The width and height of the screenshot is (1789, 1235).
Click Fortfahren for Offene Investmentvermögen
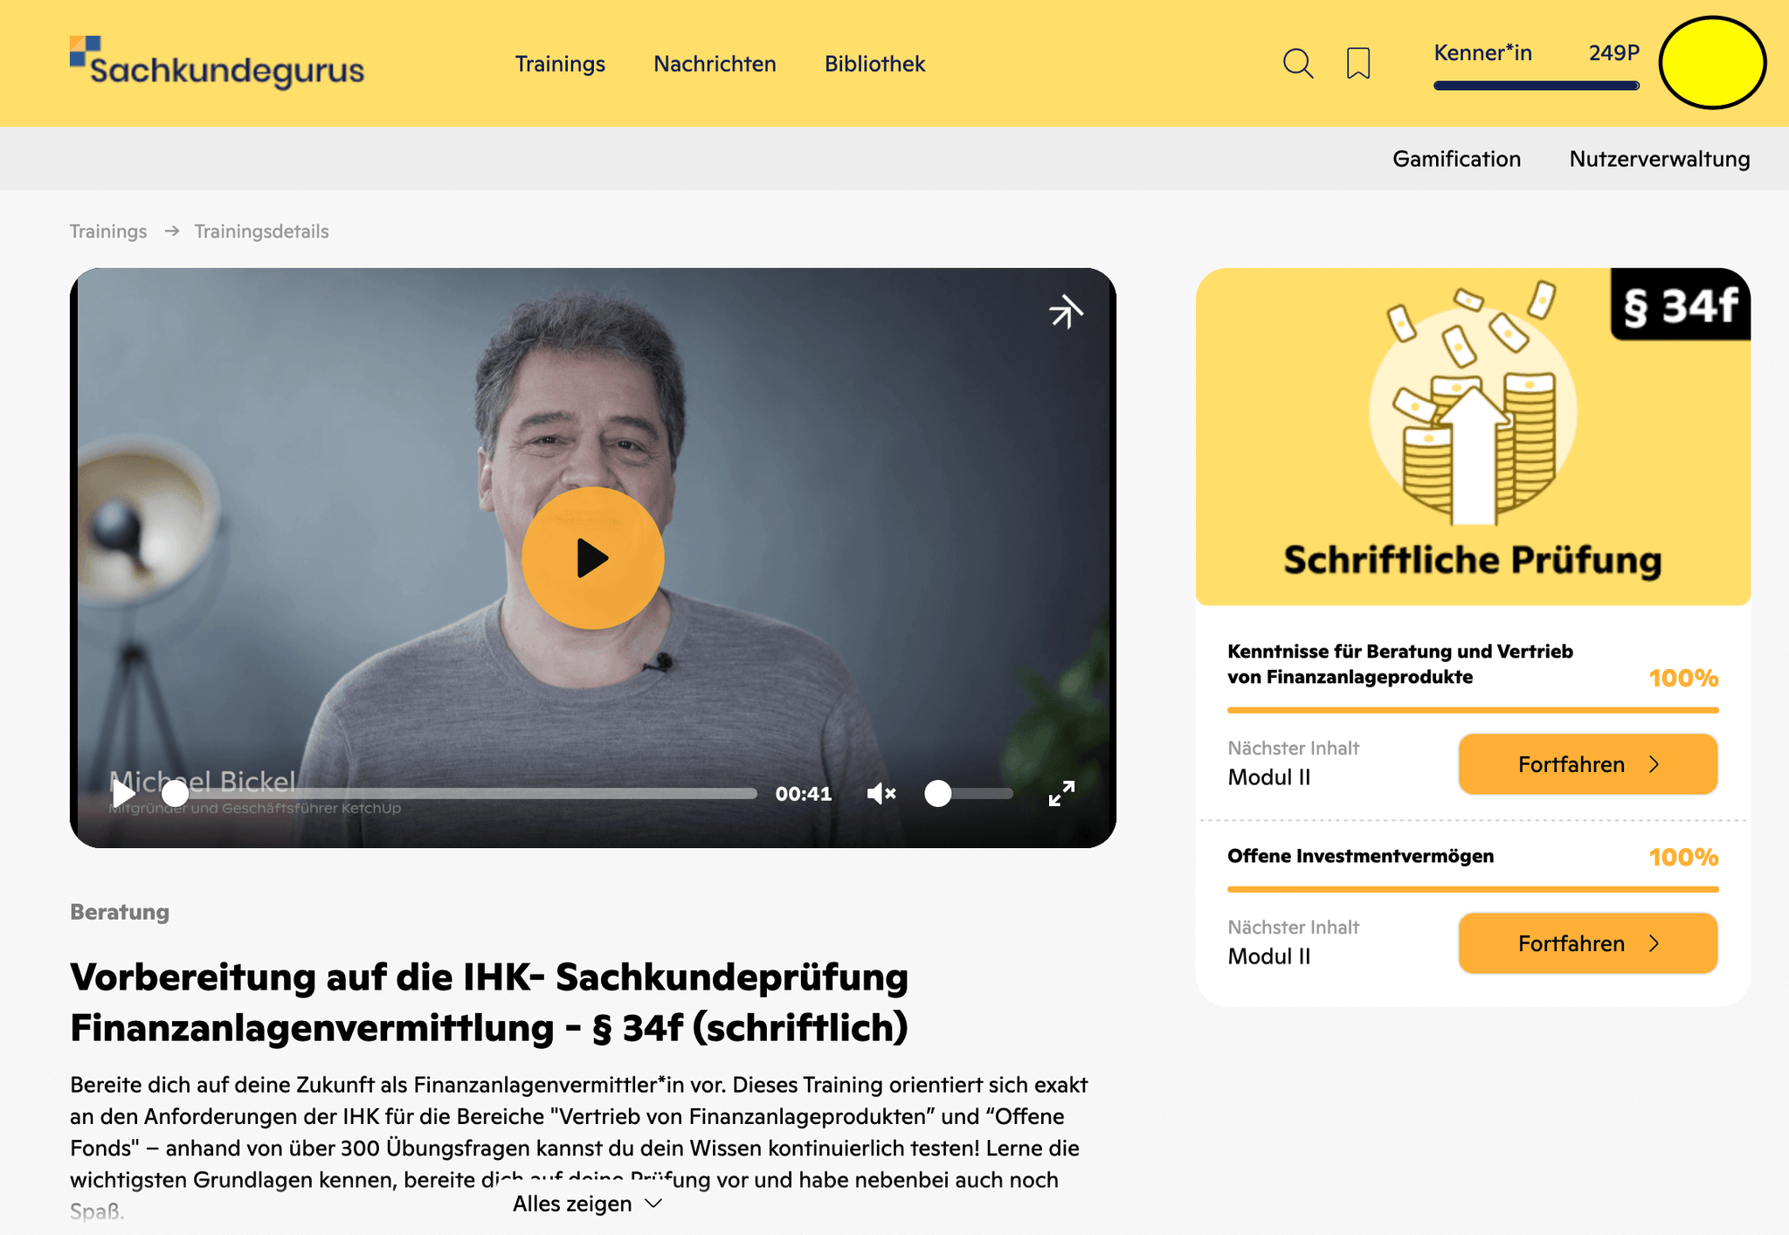click(x=1588, y=943)
